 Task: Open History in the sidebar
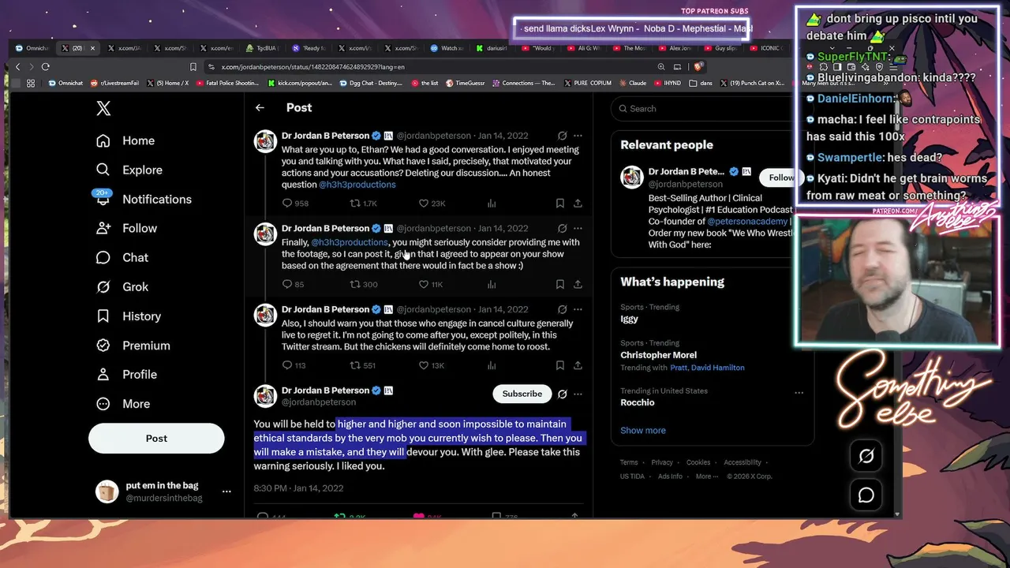[x=128, y=316]
